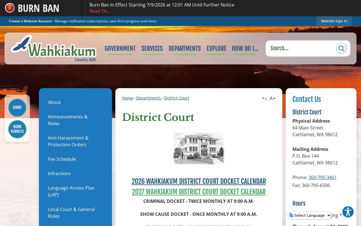361x226 pixels.
Task: Decrease the page font size
Action: pos(264,99)
